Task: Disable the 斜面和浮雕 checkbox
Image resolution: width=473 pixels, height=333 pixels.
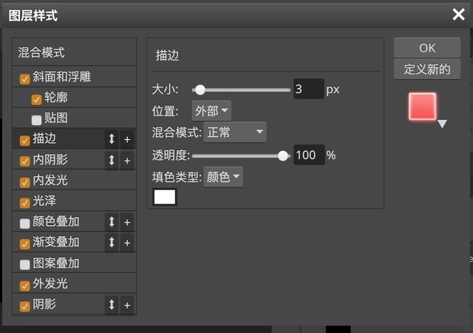Action: pos(25,78)
